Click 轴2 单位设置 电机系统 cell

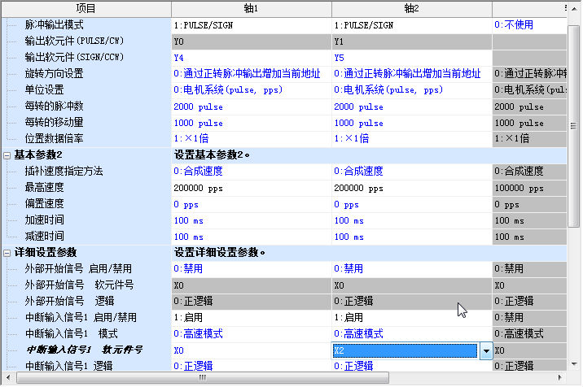(x=411, y=89)
